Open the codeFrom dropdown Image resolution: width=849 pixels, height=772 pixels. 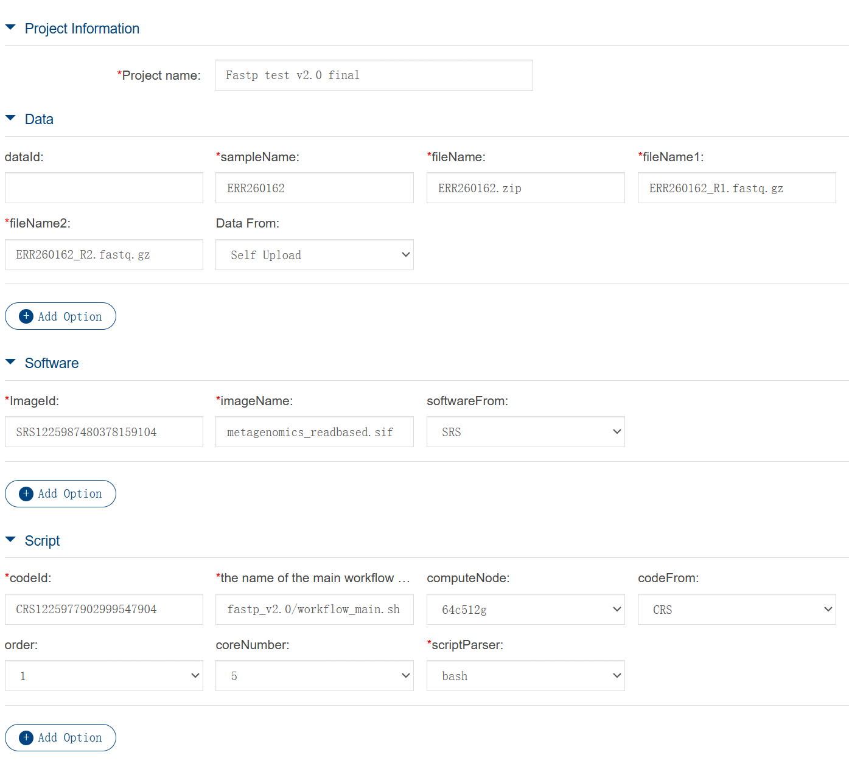click(x=737, y=610)
